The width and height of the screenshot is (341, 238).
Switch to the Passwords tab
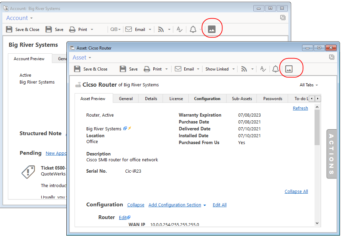click(273, 99)
